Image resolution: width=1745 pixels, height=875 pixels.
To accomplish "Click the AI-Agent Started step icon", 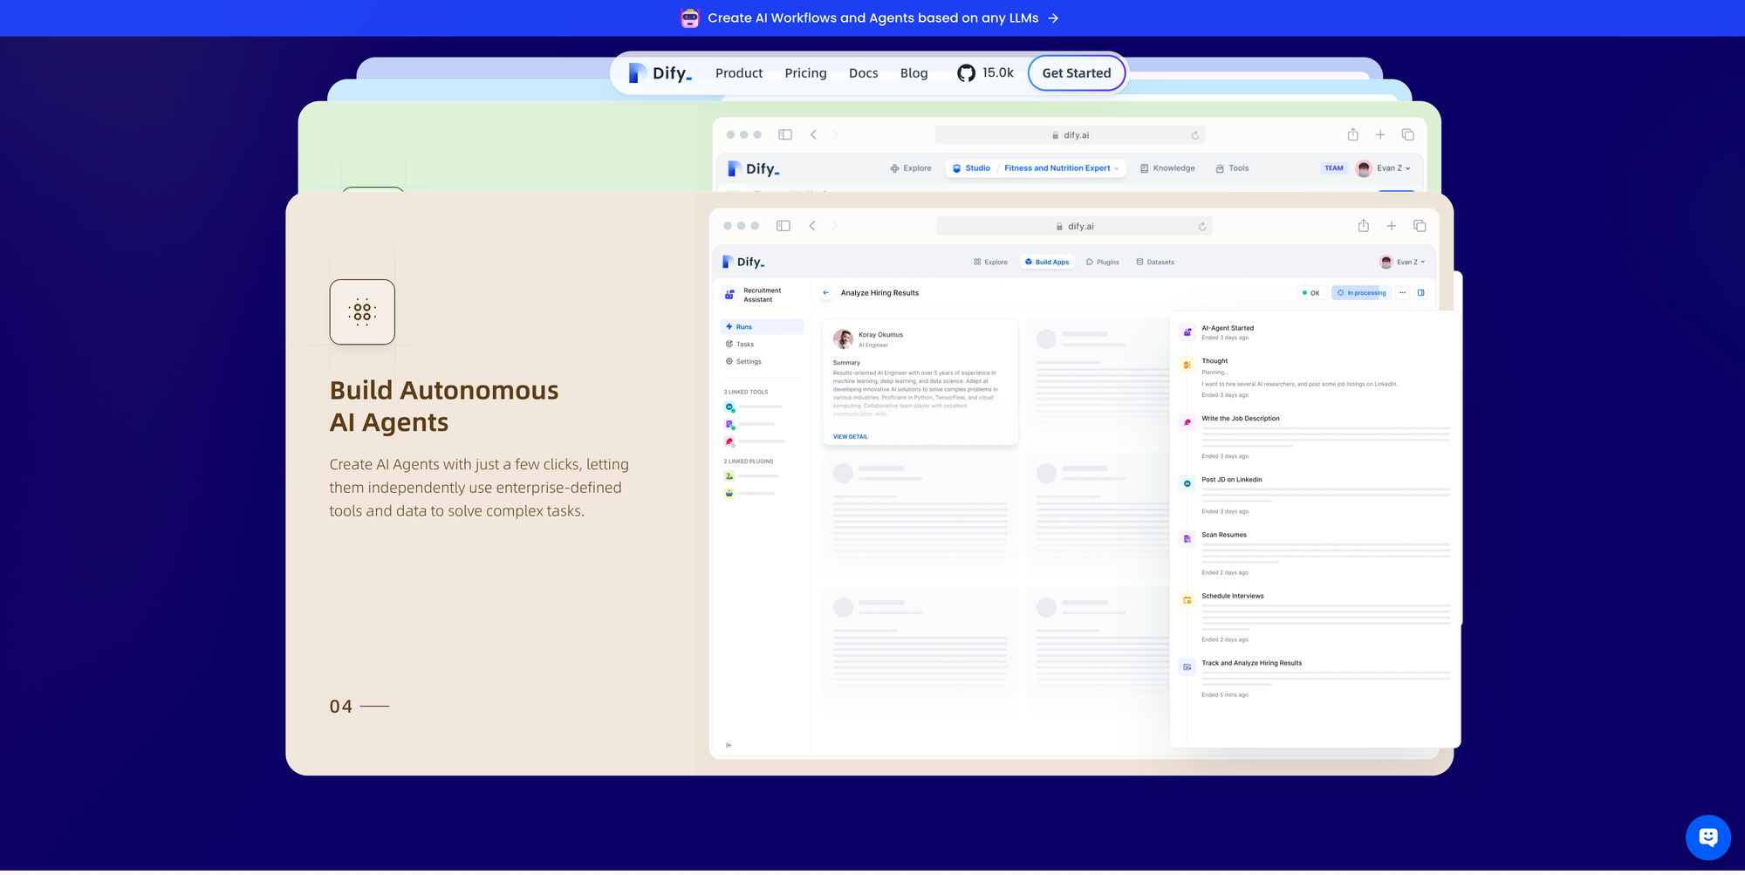I will click(1187, 332).
